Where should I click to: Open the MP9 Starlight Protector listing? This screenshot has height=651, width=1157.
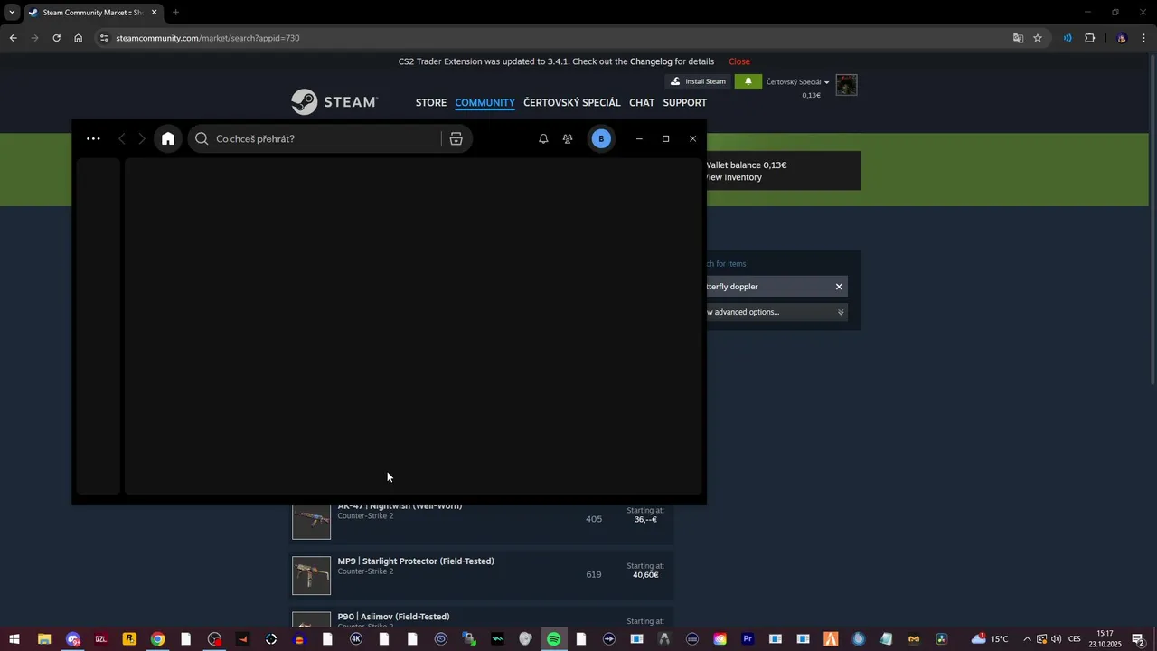coord(482,575)
